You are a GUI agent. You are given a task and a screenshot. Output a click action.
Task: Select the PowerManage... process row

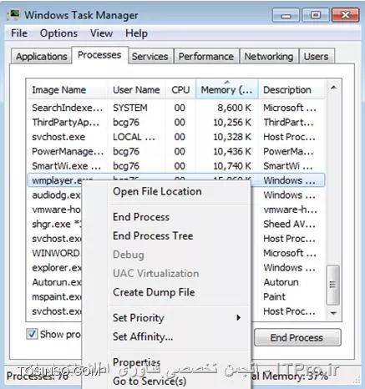(176, 151)
